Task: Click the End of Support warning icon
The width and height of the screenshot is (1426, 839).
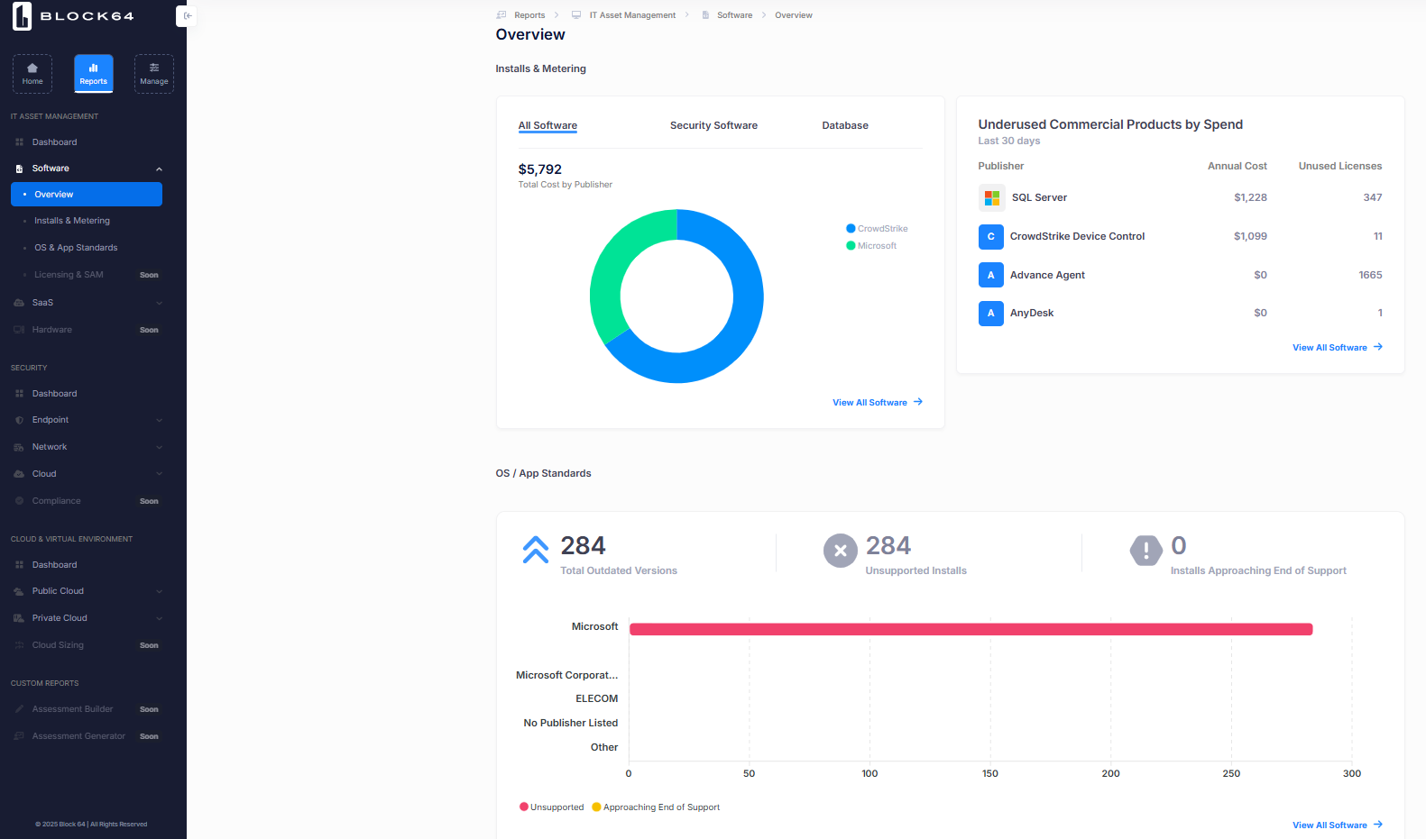Action: pyautogui.click(x=1146, y=551)
